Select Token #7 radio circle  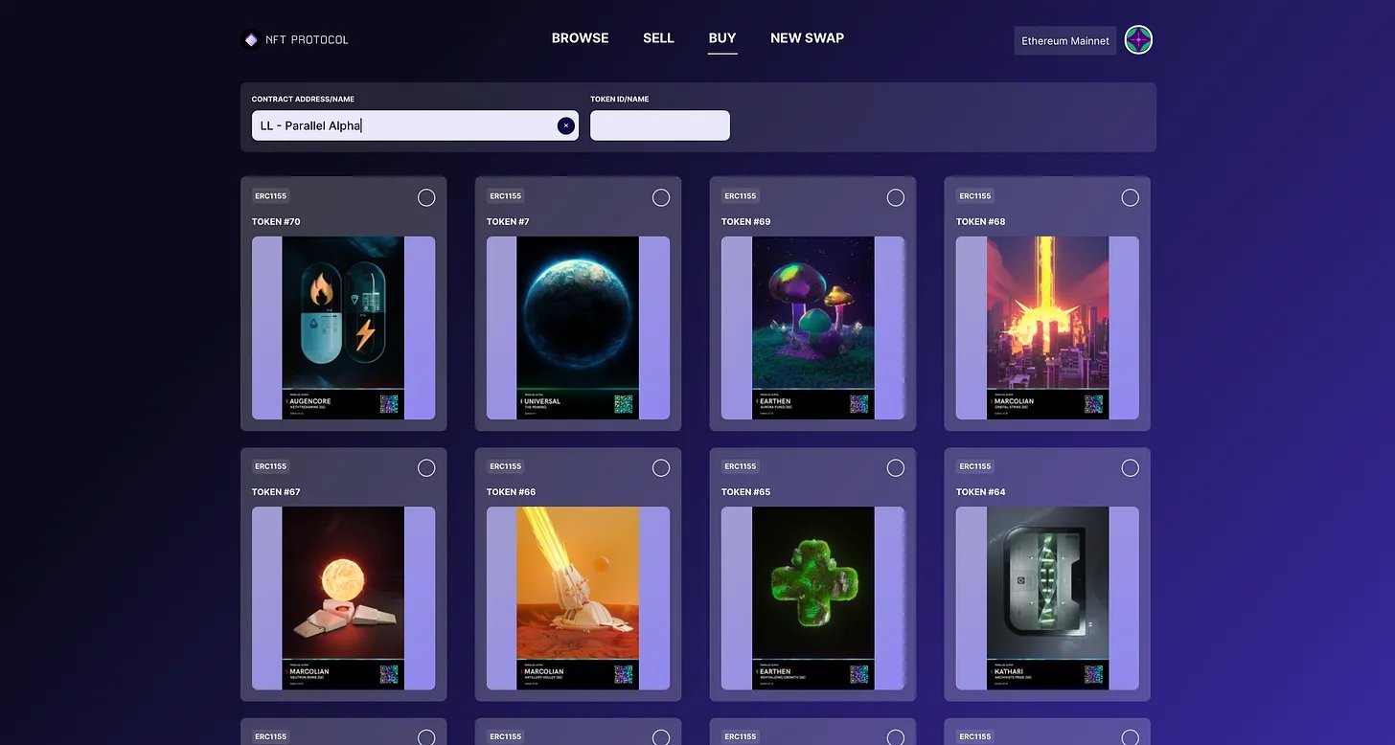661,197
